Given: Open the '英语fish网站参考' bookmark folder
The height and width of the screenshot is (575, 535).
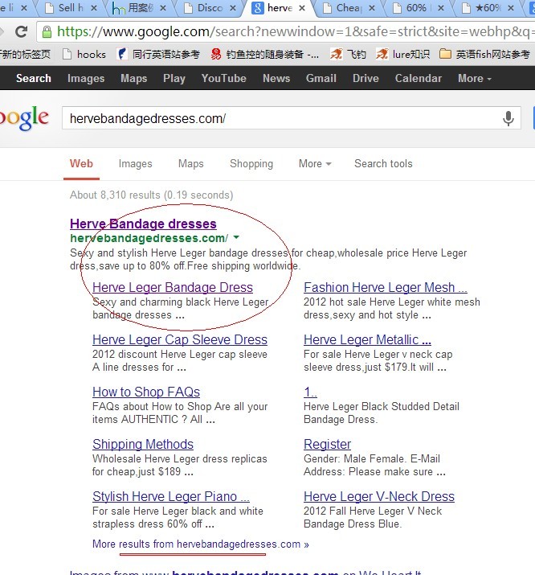Looking at the screenshot, I should click(484, 55).
